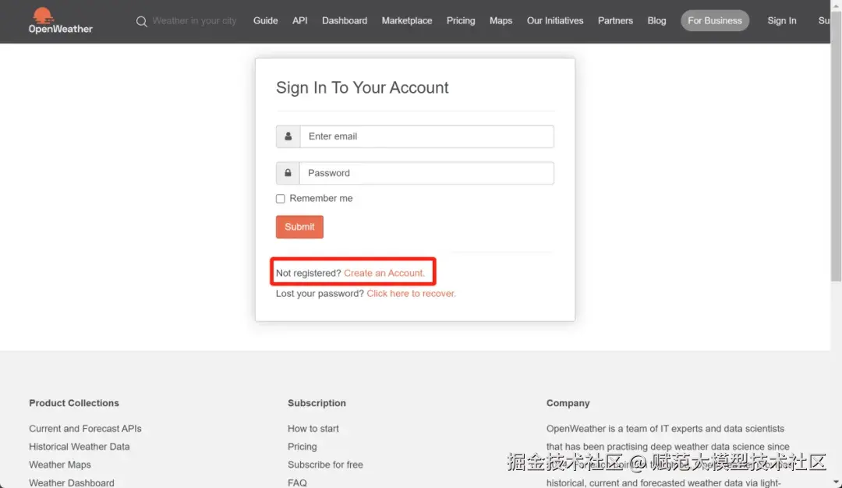Image resolution: width=842 pixels, height=488 pixels.
Task: Open Marketplace from the navigation bar
Action: (406, 21)
